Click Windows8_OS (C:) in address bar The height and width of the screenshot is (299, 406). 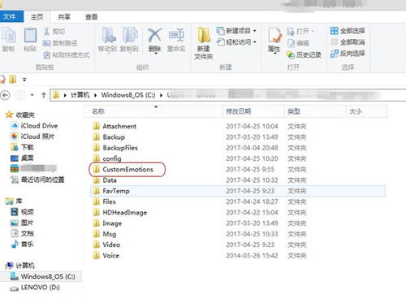128,95
